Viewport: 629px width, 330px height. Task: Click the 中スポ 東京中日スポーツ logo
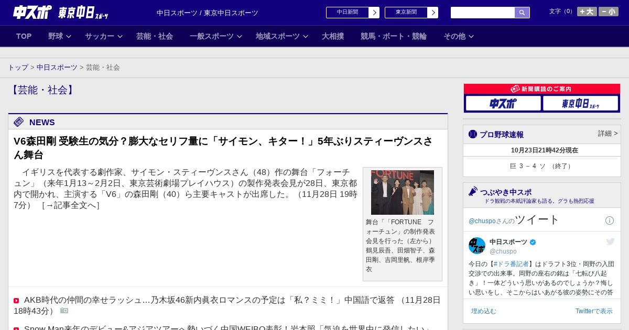[x=60, y=13]
